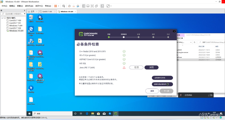
Task: Toggle the thumbnail bar view icon
Action: coord(88,6)
